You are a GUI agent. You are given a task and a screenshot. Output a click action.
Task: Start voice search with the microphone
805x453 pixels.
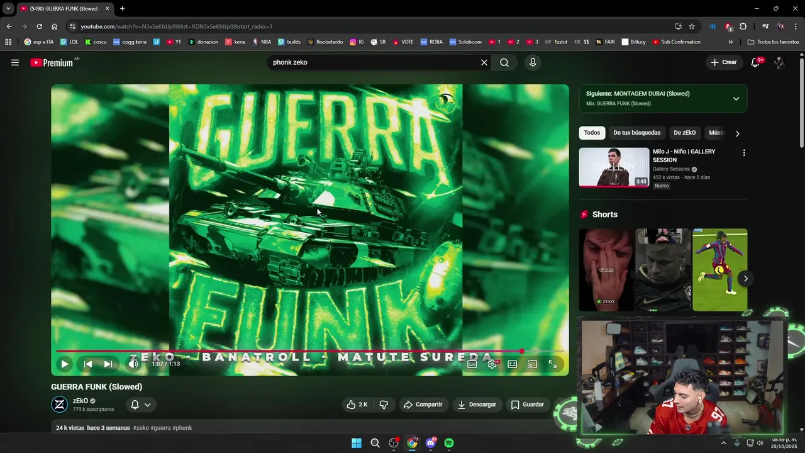pyautogui.click(x=533, y=62)
